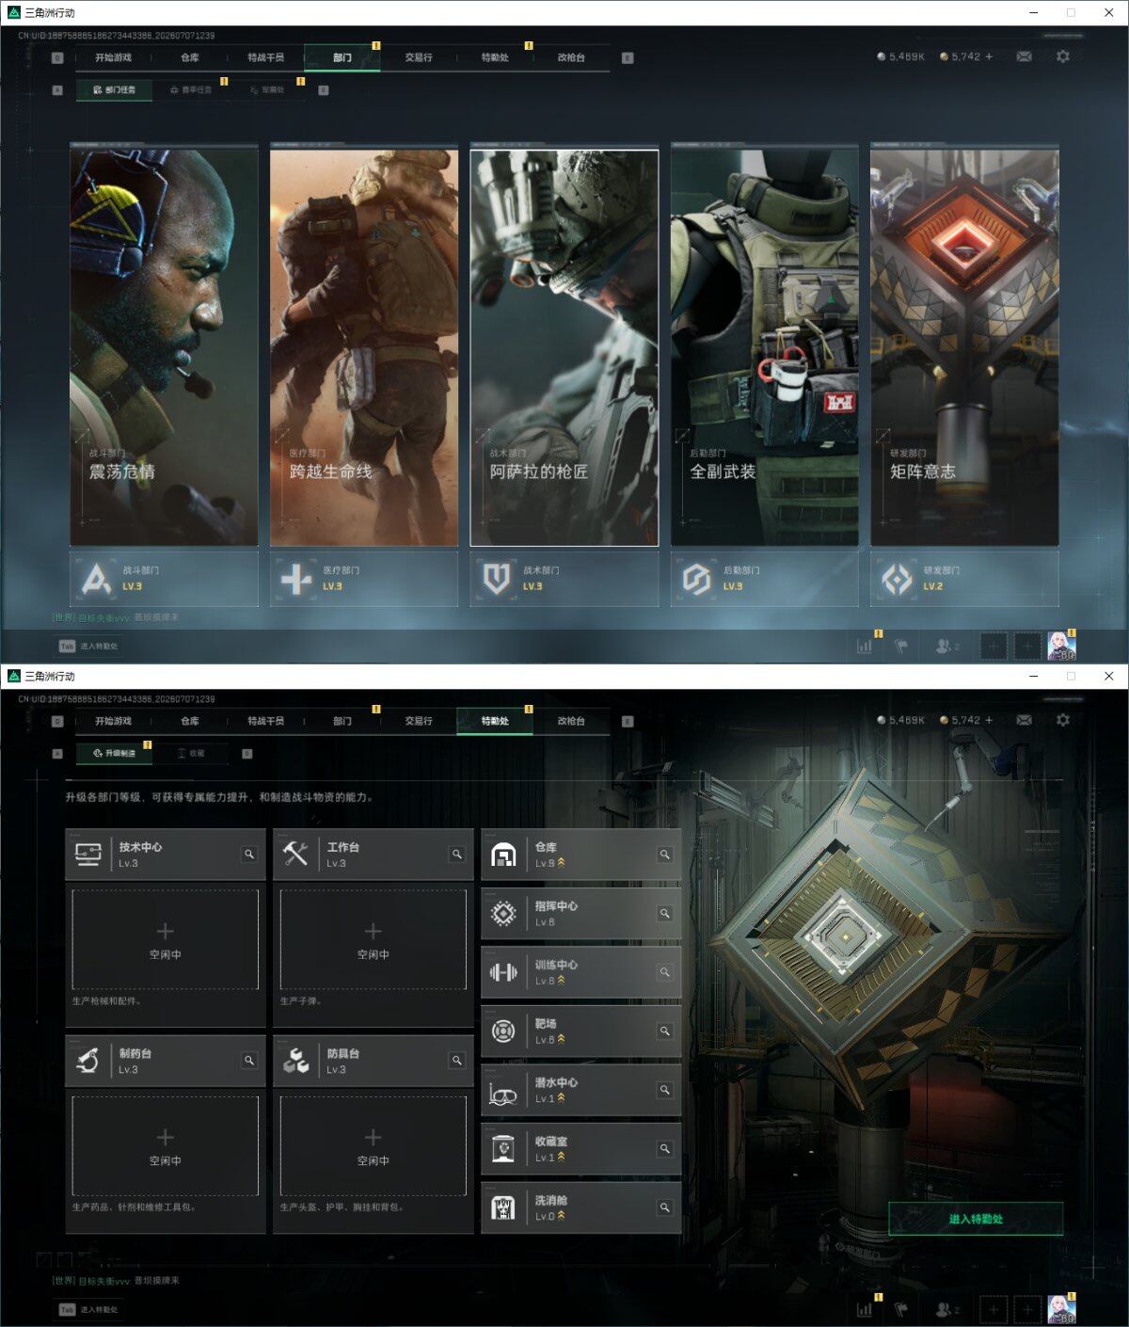
Task: Select 全副武装 mission card
Action: (765, 345)
